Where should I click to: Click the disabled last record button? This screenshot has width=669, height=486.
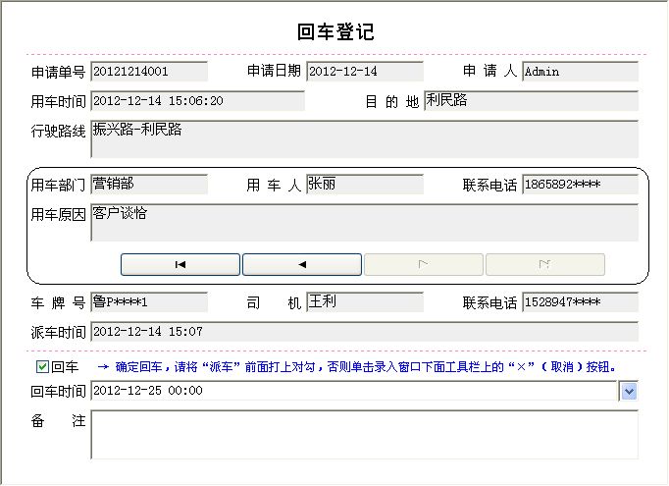click(x=545, y=264)
